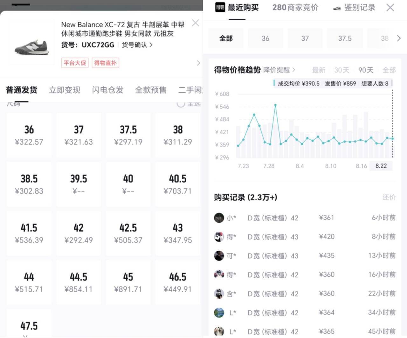Switch to 二手闲置 tab
The image size is (407, 338).
(190, 90)
